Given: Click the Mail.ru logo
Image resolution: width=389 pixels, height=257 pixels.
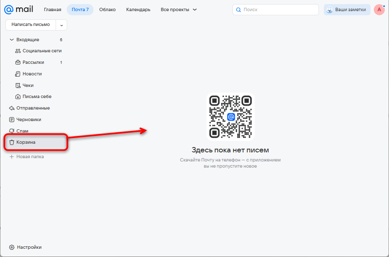Looking at the screenshot, I should click(x=19, y=9).
